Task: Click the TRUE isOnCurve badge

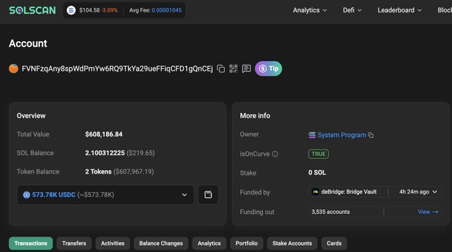Action: 319,154
